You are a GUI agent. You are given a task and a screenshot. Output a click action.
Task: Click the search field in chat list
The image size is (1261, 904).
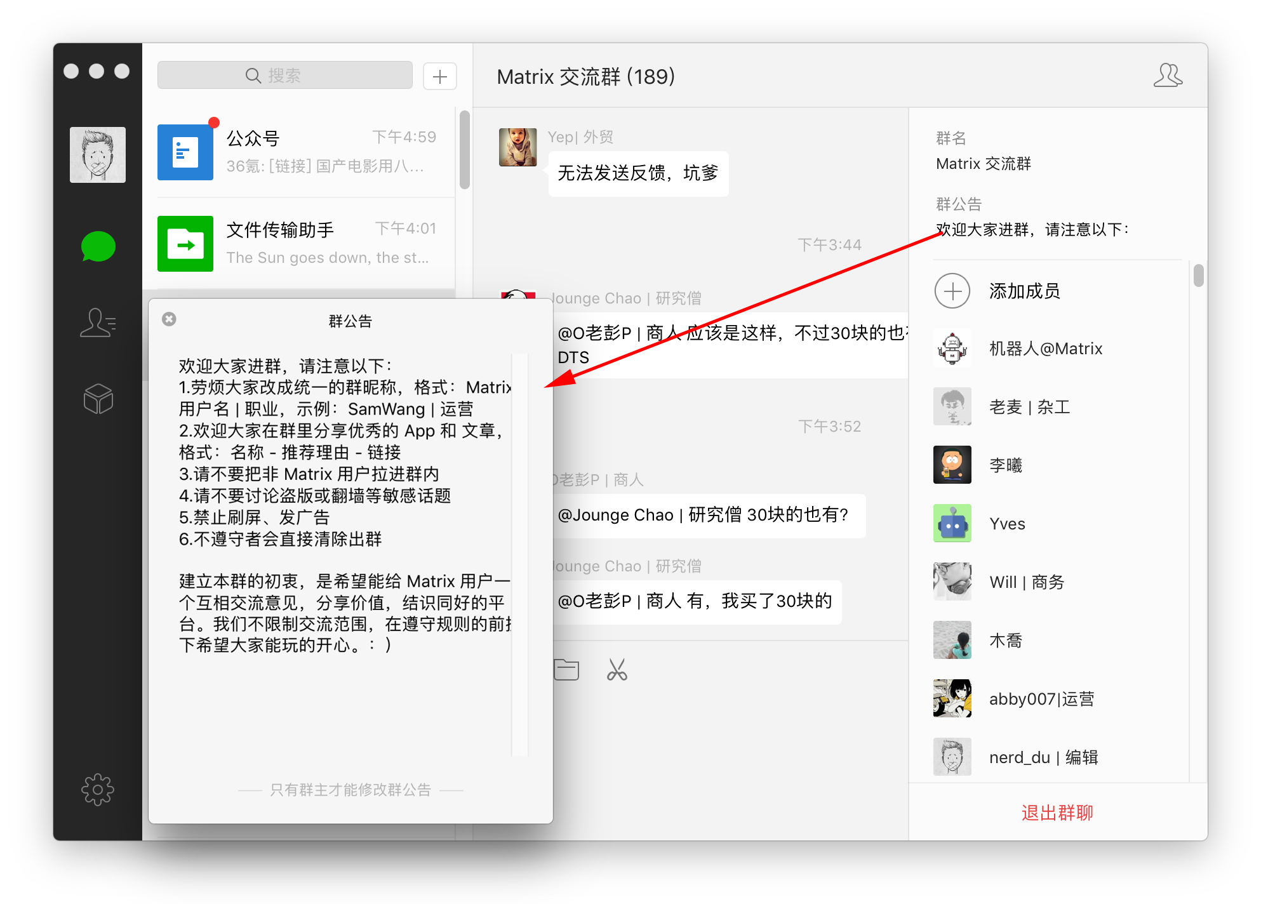point(285,76)
